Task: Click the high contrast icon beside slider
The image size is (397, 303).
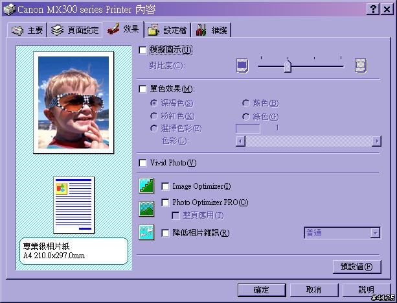Action: coord(361,66)
